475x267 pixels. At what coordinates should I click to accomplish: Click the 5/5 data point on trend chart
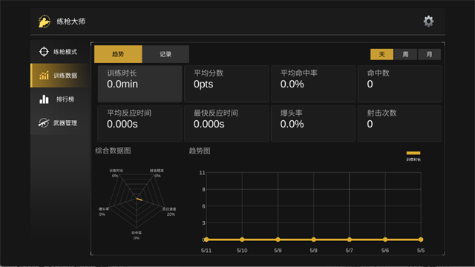point(421,240)
